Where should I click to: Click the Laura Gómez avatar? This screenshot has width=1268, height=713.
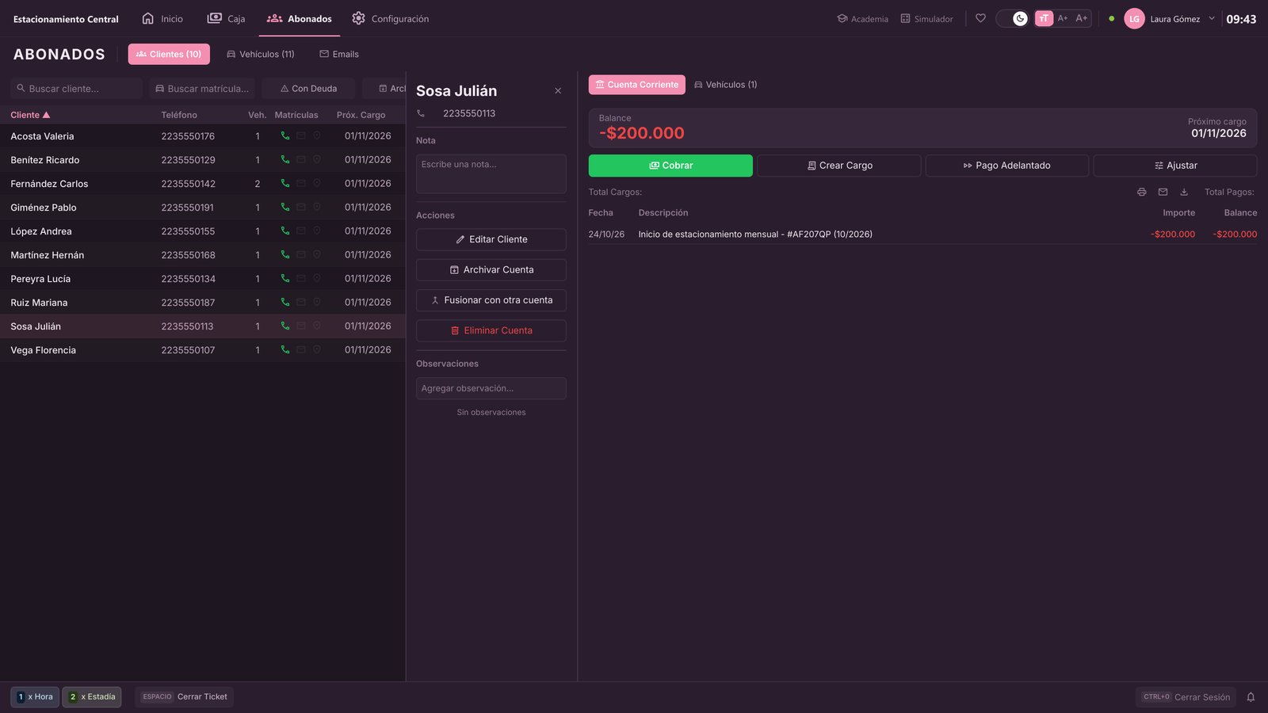click(1134, 19)
